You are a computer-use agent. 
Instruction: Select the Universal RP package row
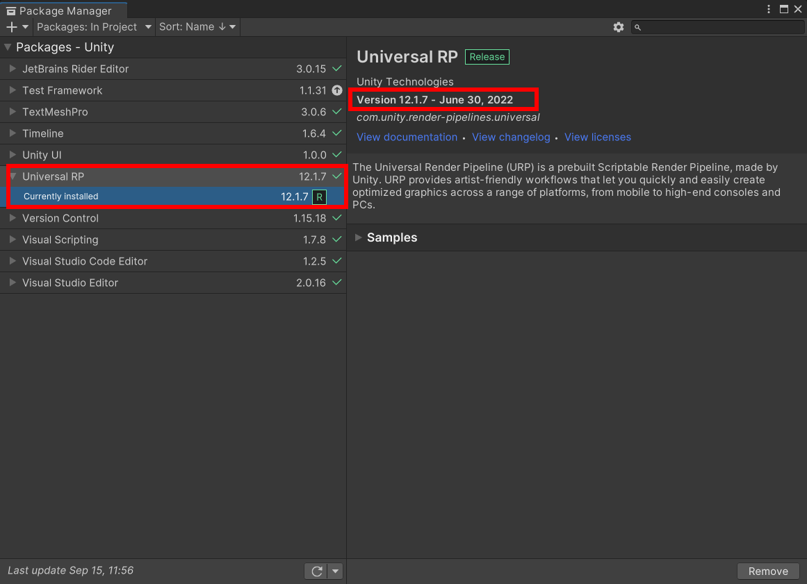[x=173, y=176]
